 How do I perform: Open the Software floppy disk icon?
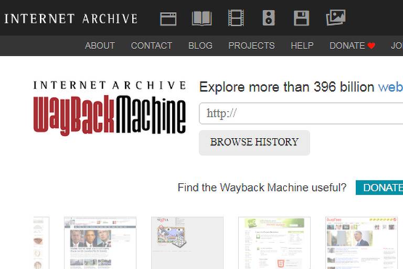pyautogui.click(x=302, y=18)
